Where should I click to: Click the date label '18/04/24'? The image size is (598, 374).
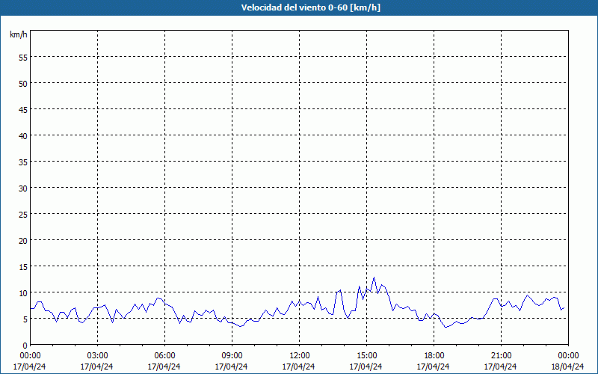point(567,367)
